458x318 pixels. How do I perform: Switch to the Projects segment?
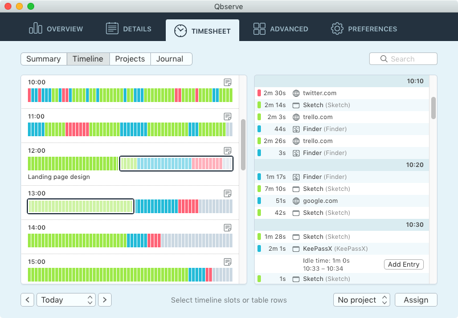(x=130, y=59)
